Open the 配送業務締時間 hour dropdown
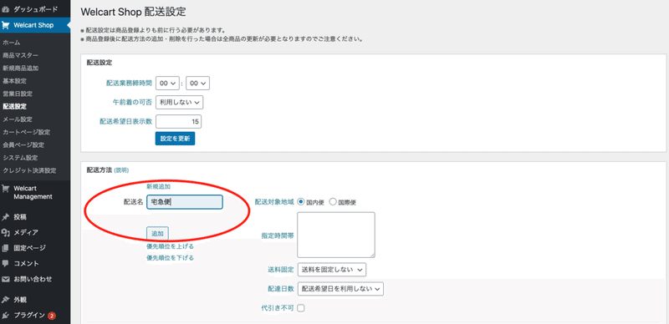 (167, 84)
